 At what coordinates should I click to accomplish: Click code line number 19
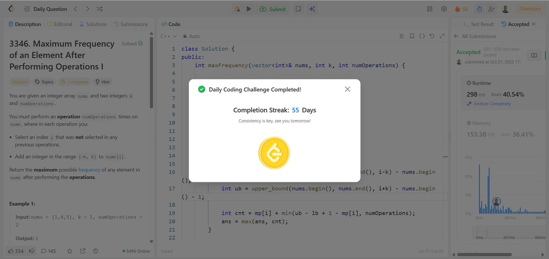[x=172, y=213]
